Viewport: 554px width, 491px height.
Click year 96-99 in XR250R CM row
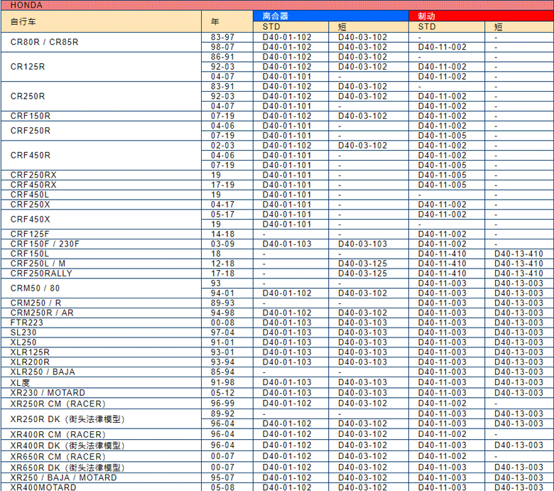click(x=222, y=404)
